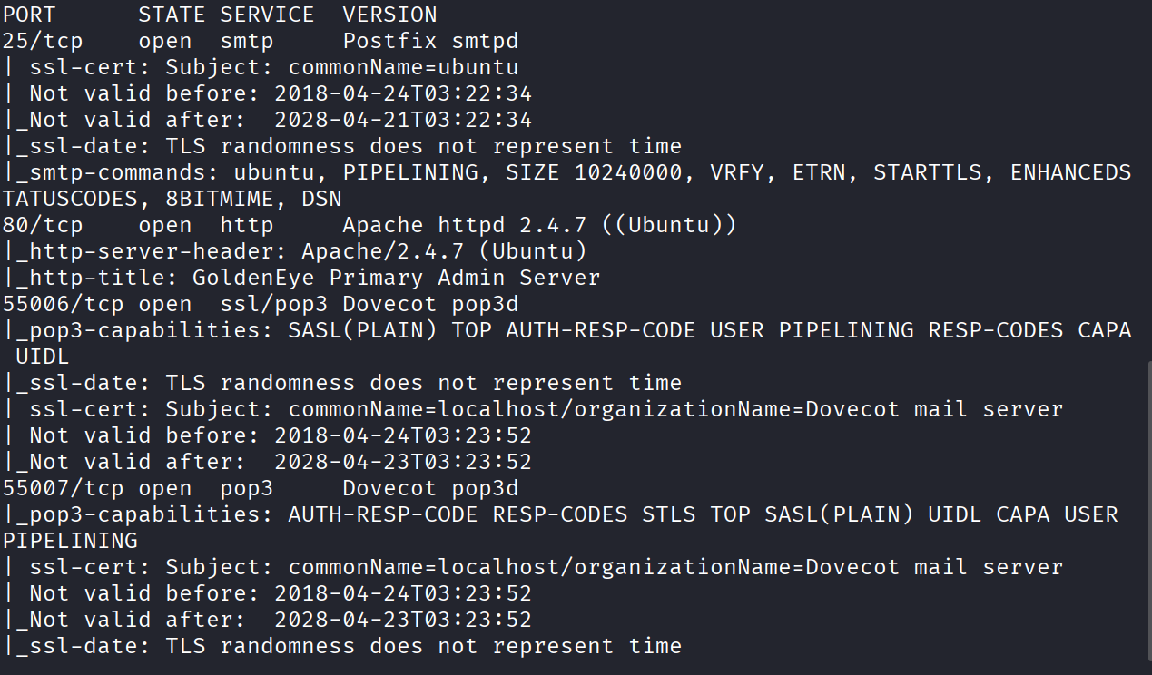Image resolution: width=1152 pixels, height=675 pixels.
Task: Click the 80/tcp port entry
Action: coord(43,225)
